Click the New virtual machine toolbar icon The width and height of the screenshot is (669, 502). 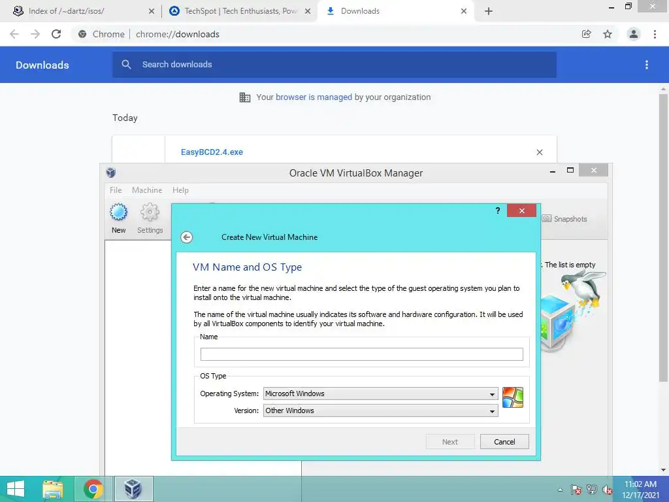tap(119, 212)
